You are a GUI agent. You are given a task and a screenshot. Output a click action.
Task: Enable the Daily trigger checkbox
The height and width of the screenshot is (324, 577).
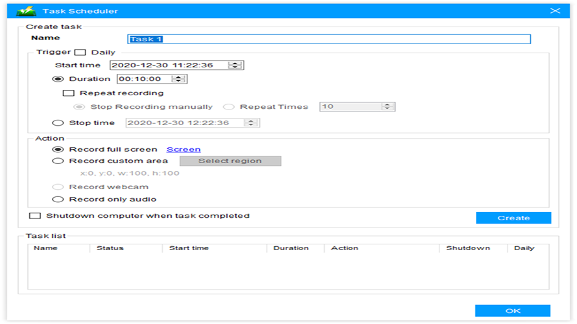[80, 52]
